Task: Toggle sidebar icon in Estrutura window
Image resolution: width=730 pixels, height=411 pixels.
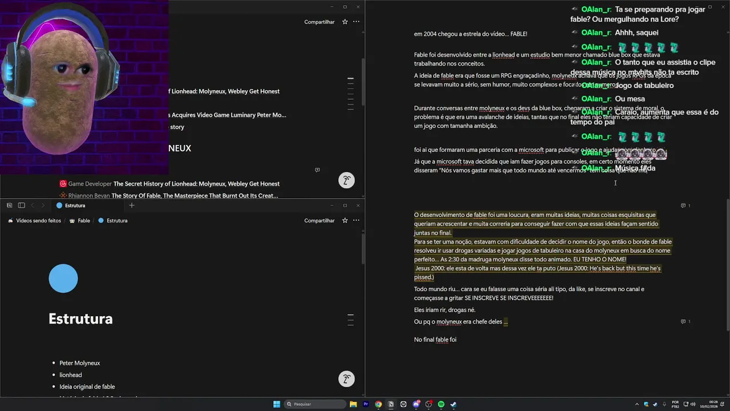Action: point(21,205)
